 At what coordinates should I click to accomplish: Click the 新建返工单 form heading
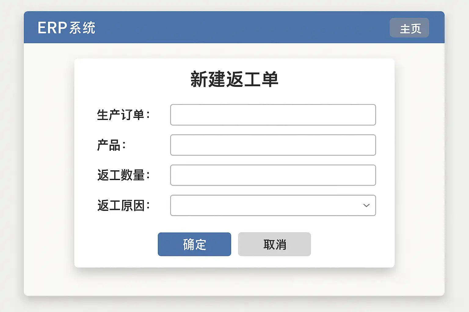pos(234,79)
